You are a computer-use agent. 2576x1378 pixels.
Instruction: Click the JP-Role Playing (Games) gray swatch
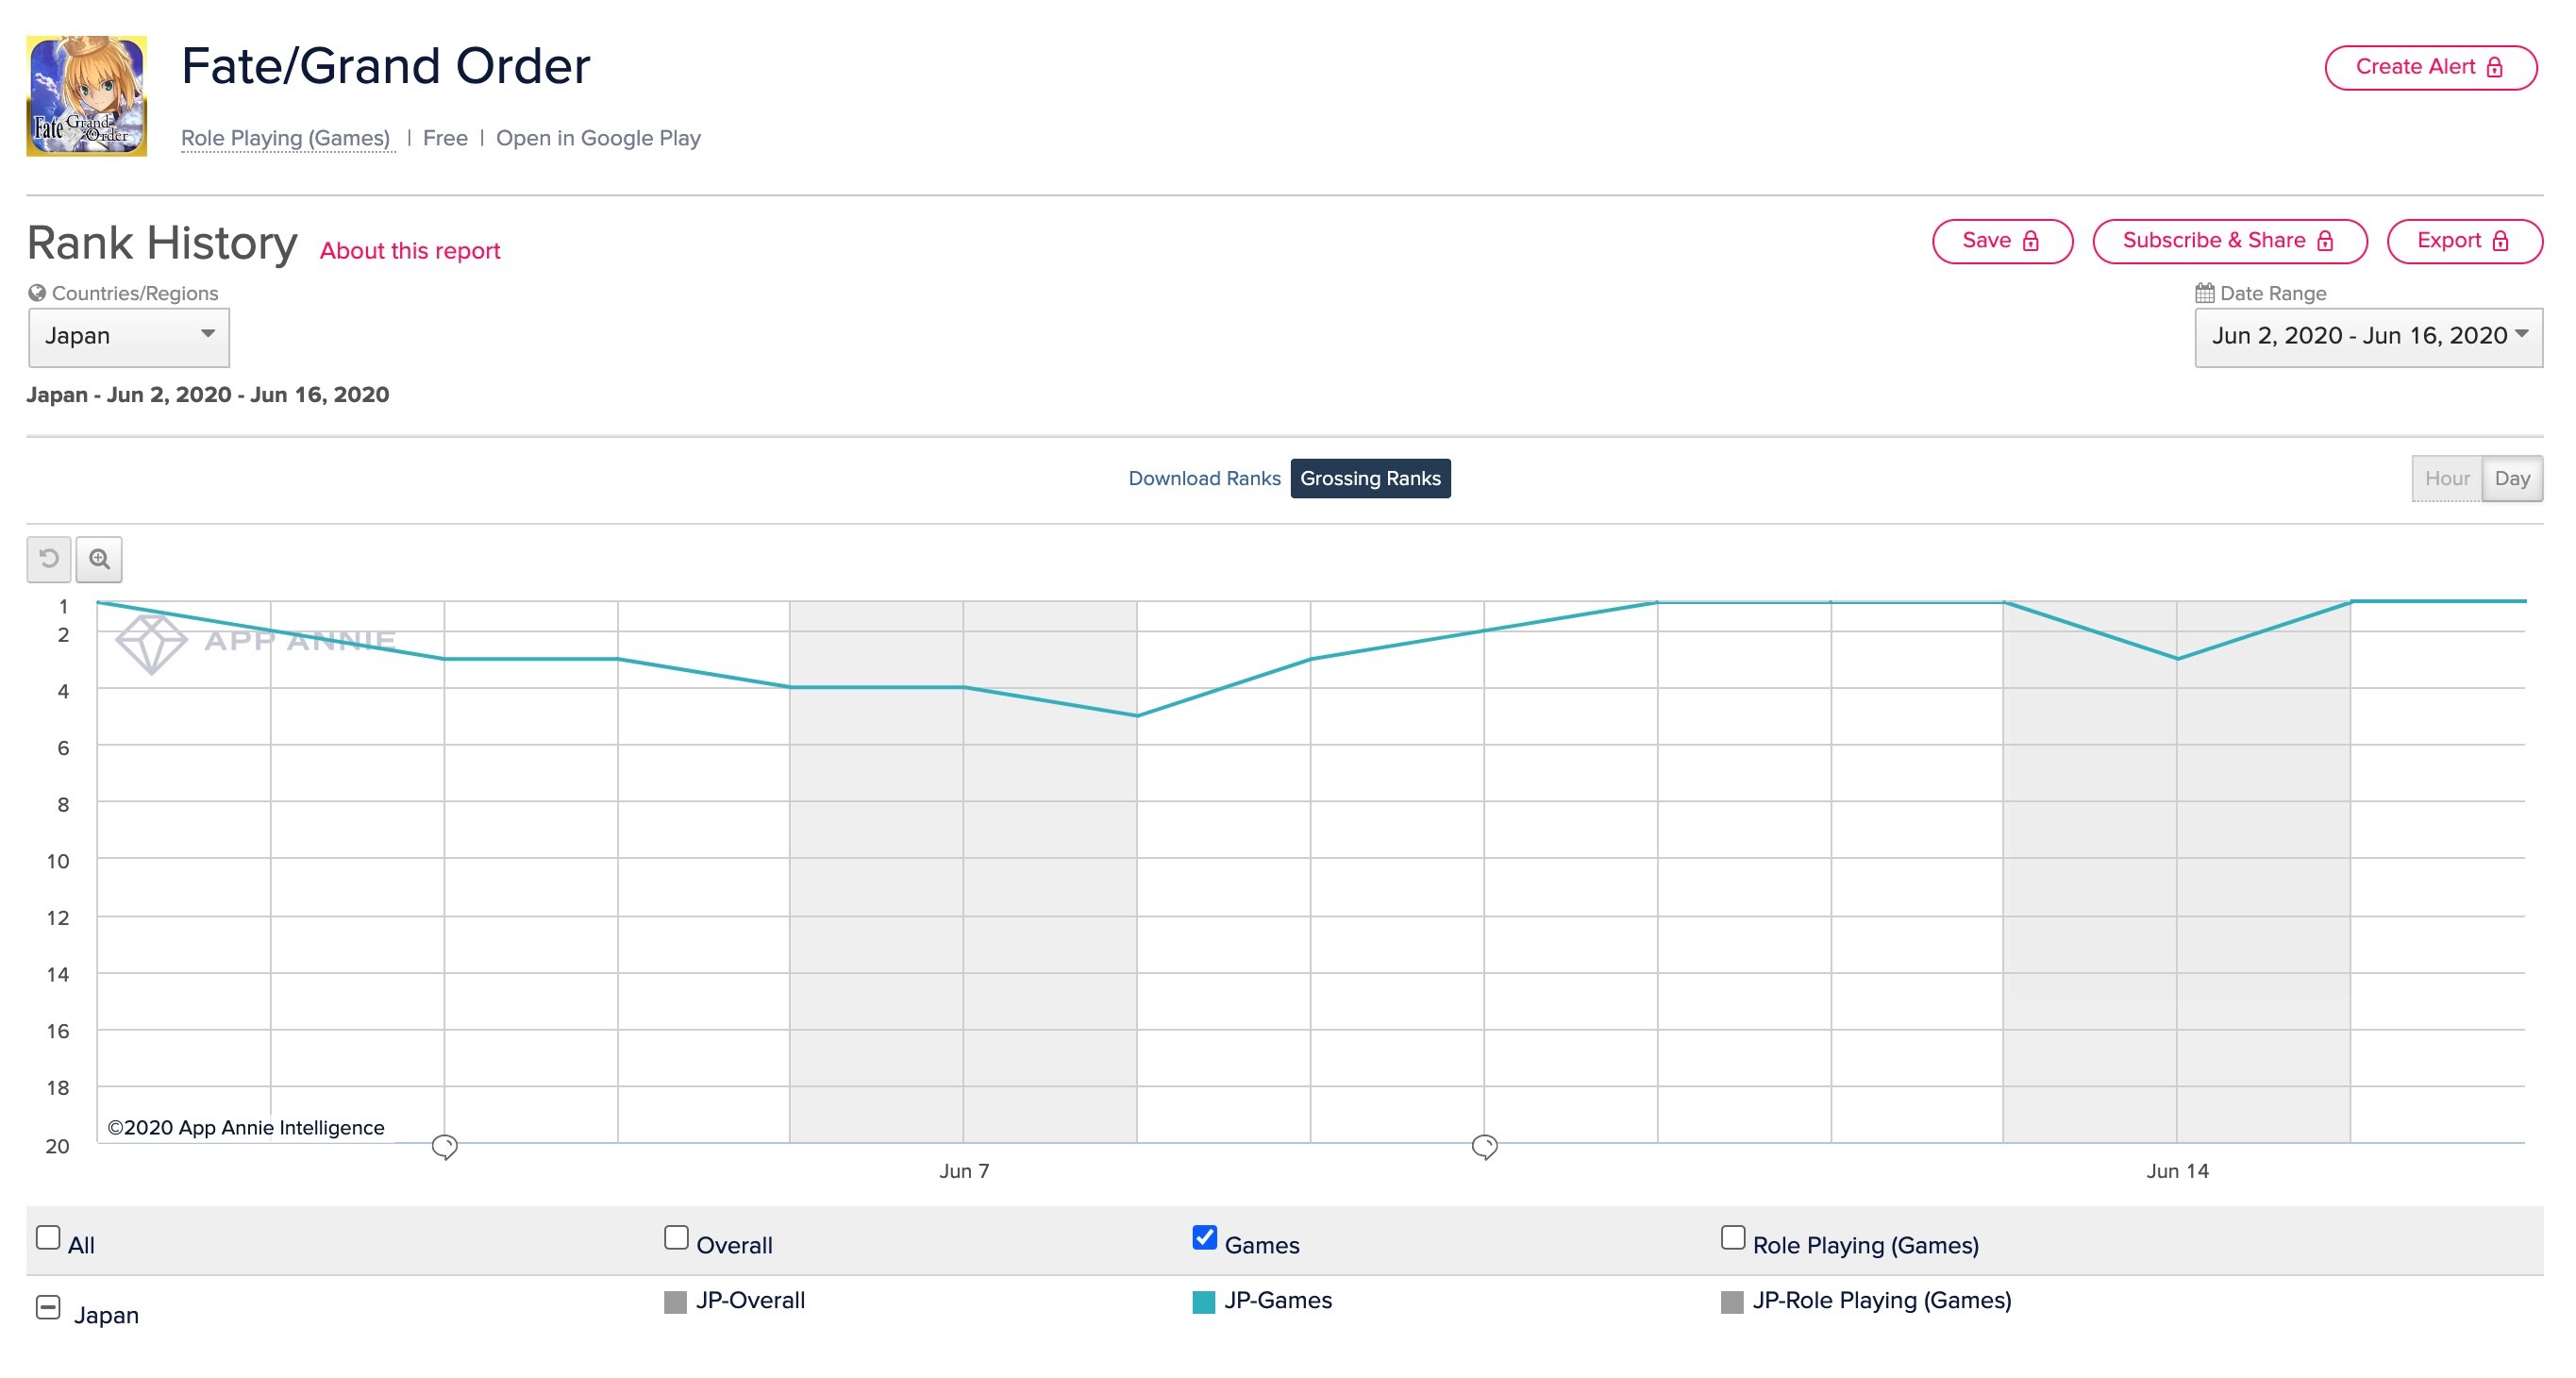click(x=1732, y=1302)
